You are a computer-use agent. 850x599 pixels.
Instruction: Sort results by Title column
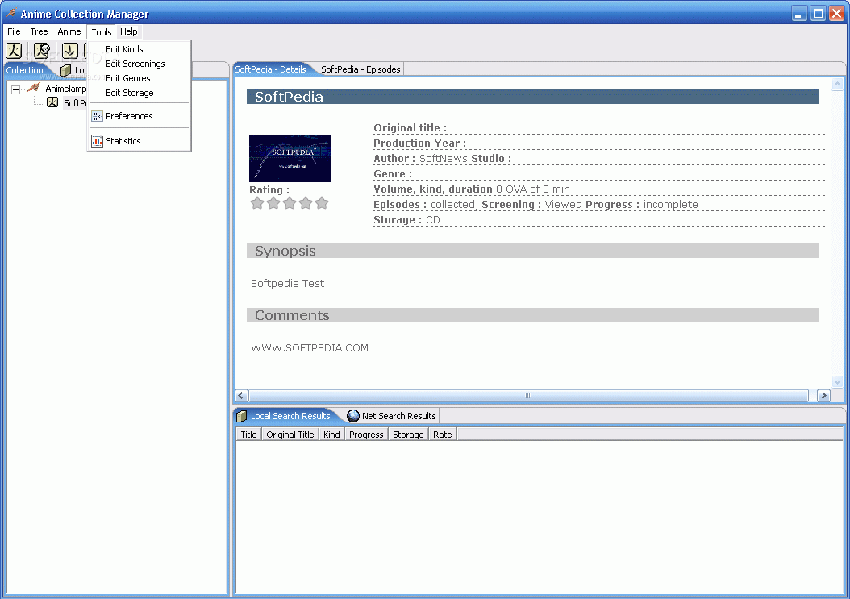249,435
